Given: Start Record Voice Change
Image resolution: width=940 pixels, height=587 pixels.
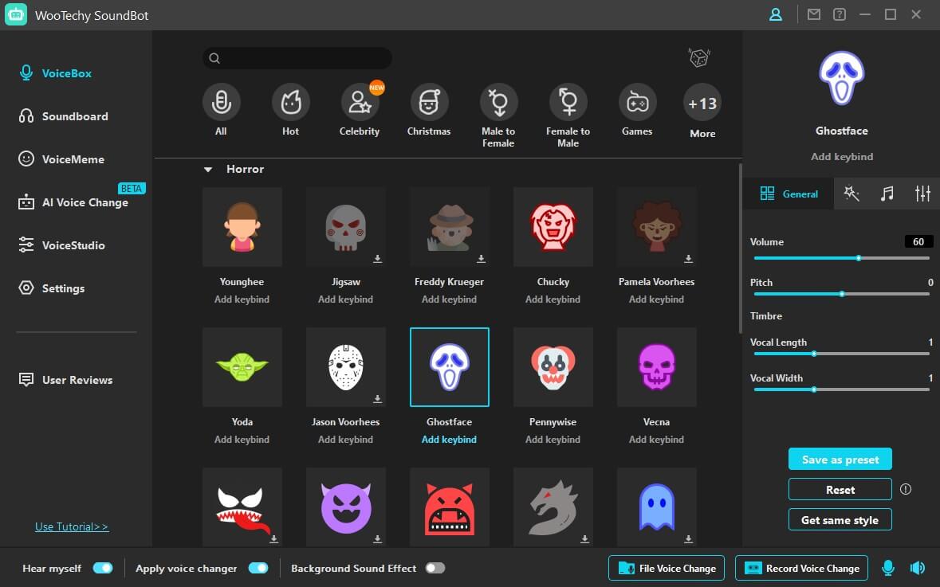Looking at the screenshot, I should tap(801, 568).
